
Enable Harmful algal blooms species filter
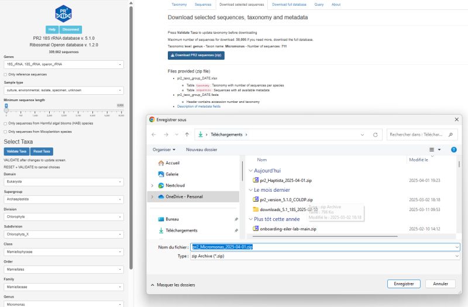pos(5,123)
